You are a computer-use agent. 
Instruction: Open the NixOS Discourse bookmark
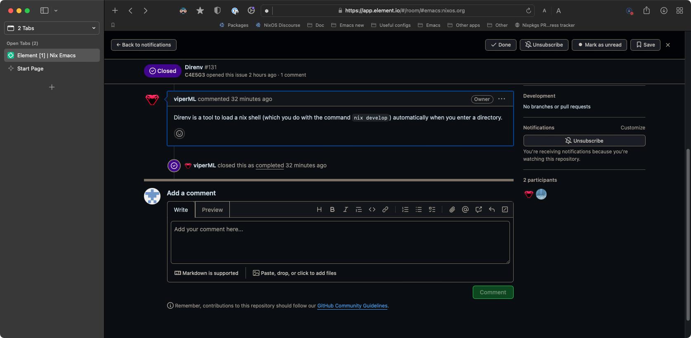tap(278, 25)
